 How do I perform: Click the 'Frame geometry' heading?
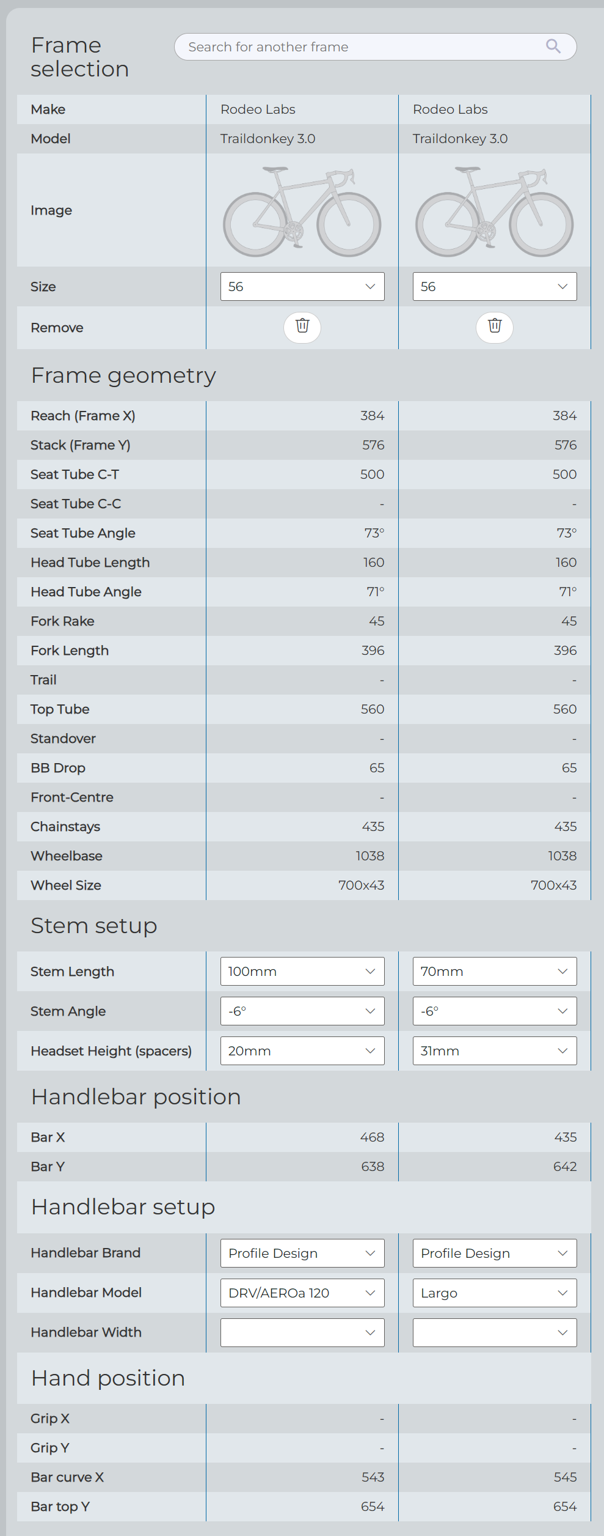(x=123, y=375)
